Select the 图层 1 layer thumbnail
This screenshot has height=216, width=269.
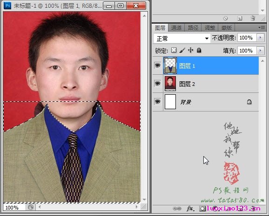pos(170,65)
